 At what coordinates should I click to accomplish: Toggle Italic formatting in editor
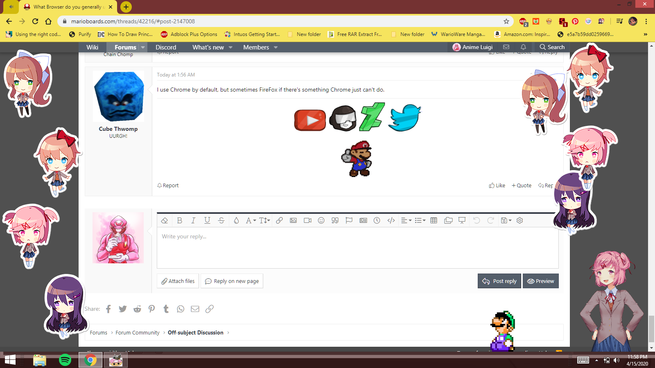pyautogui.click(x=193, y=220)
